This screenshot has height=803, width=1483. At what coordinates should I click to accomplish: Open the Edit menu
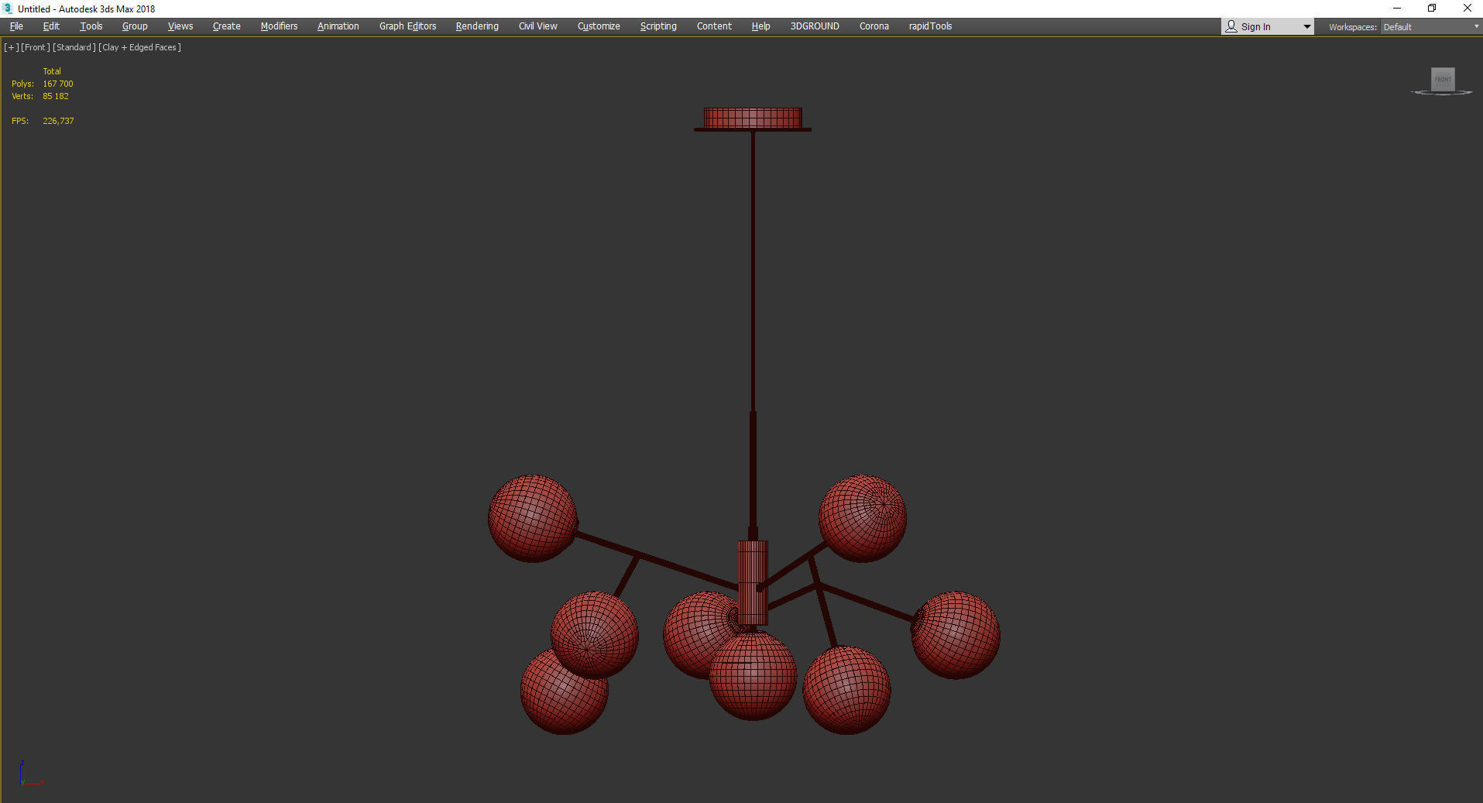(x=51, y=26)
